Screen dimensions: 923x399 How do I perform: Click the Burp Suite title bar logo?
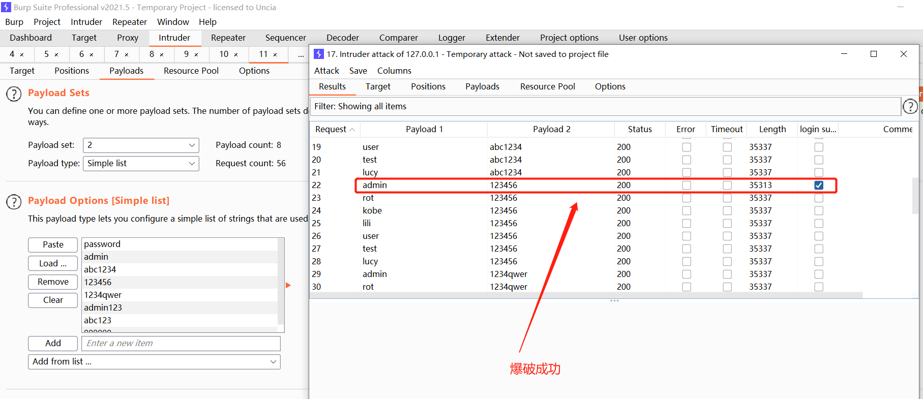tap(6, 7)
